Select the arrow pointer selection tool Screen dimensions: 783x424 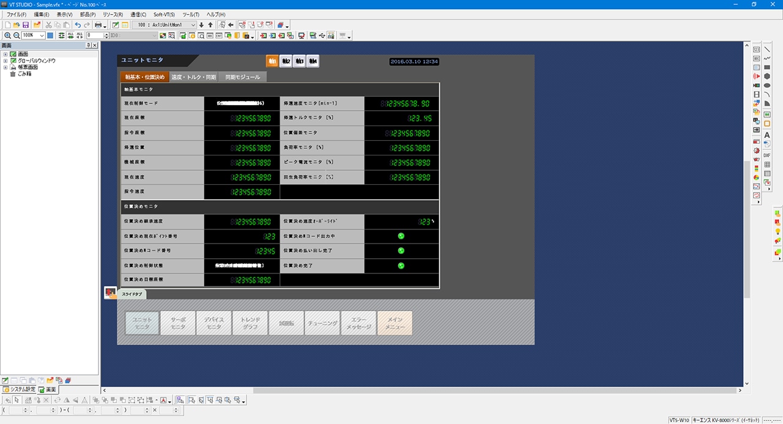(17, 400)
